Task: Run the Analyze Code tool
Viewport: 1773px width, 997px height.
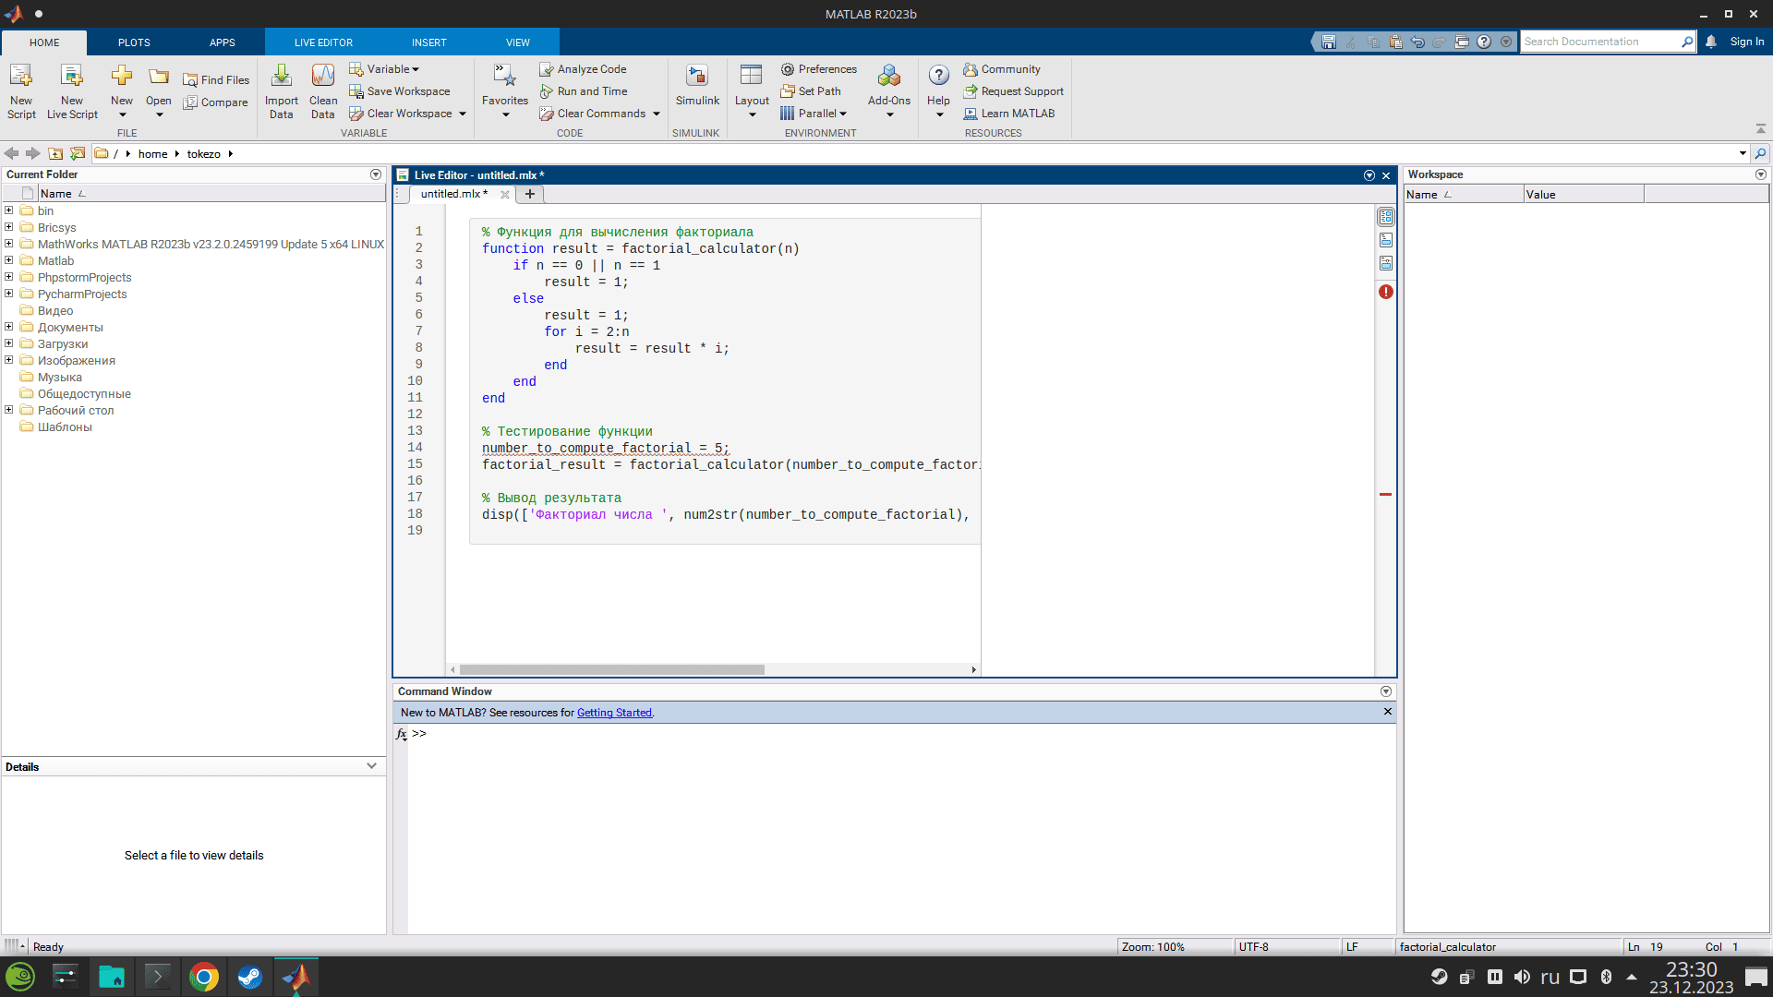Action: pyautogui.click(x=583, y=69)
